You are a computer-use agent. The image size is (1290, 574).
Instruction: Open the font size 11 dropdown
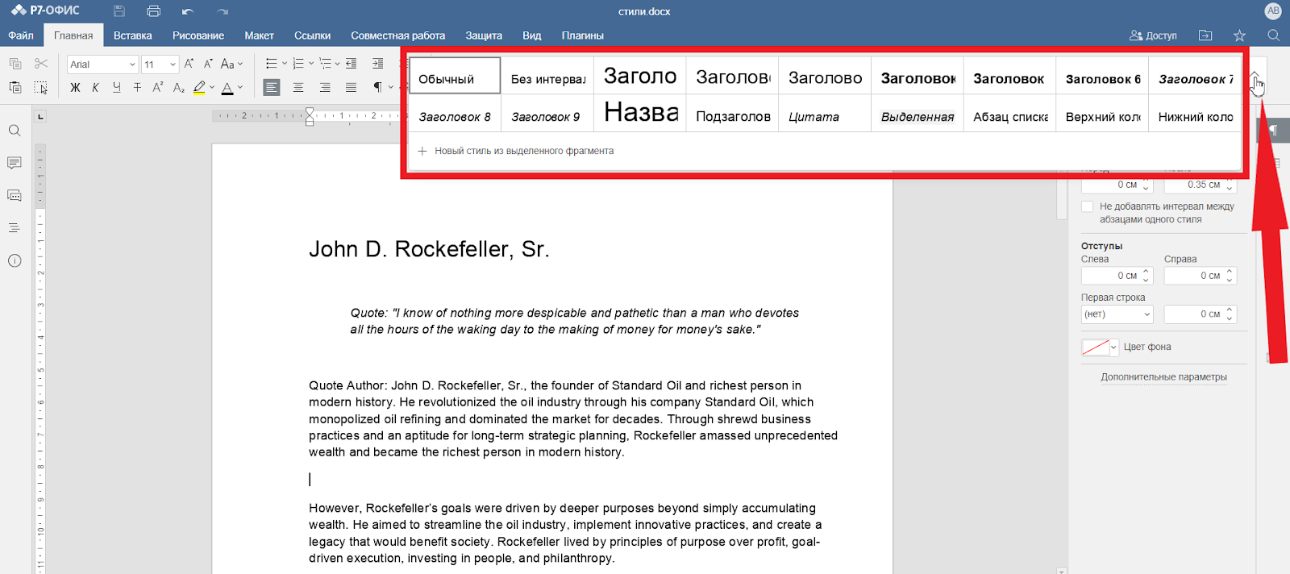tap(173, 64)
